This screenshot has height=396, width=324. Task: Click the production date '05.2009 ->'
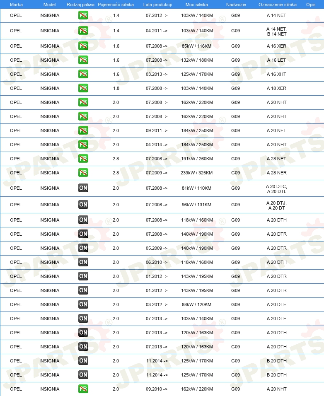pyautogui.click(x=157, y=248)
